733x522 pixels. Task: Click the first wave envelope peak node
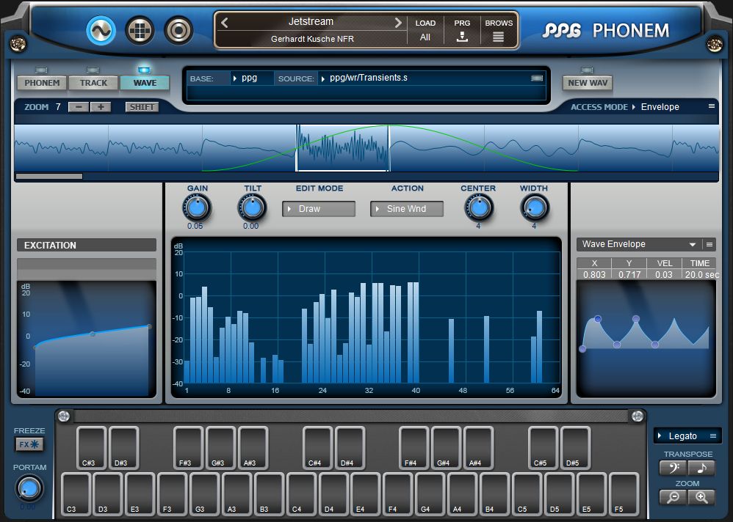tap(598, 319)
